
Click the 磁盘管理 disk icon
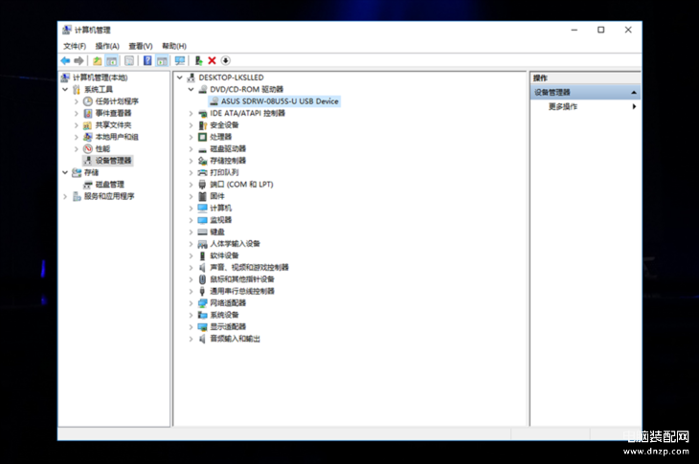click(88, 185)
